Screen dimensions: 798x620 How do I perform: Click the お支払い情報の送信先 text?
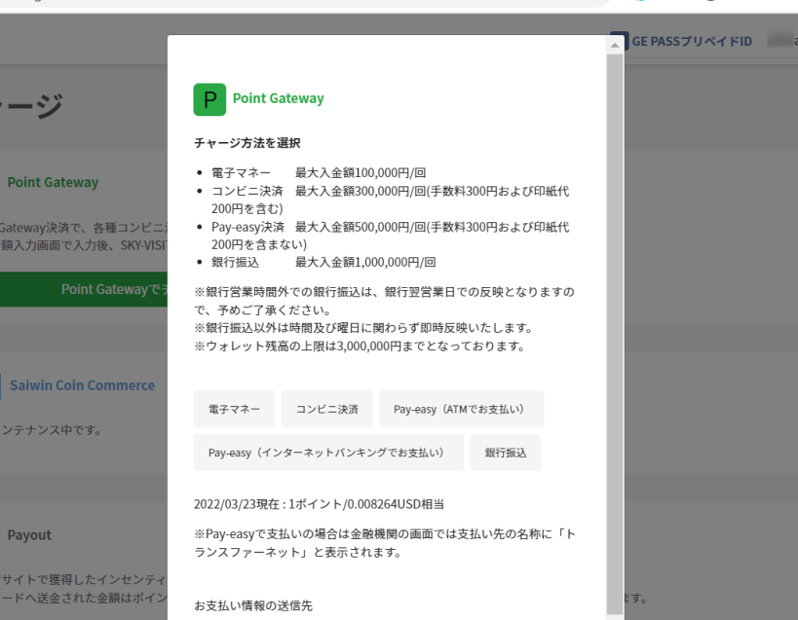(x=253, y=605)
